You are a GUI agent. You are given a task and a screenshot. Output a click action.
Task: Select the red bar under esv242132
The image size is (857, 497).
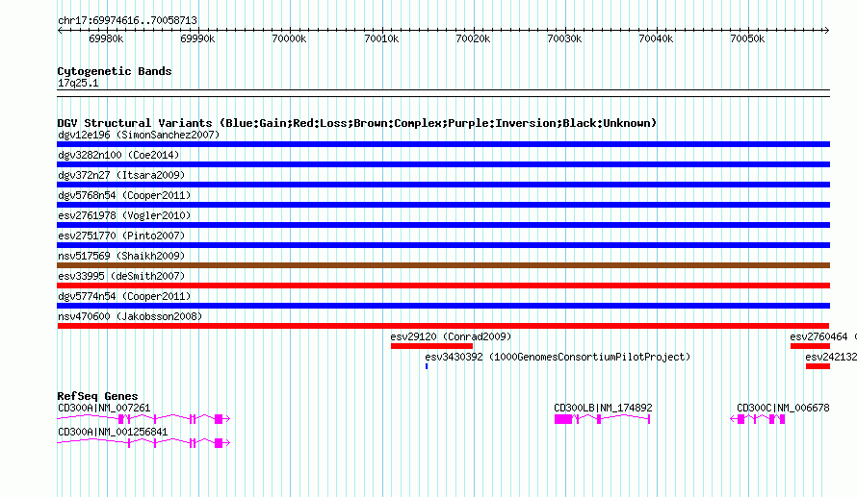(x=818, y=366)
